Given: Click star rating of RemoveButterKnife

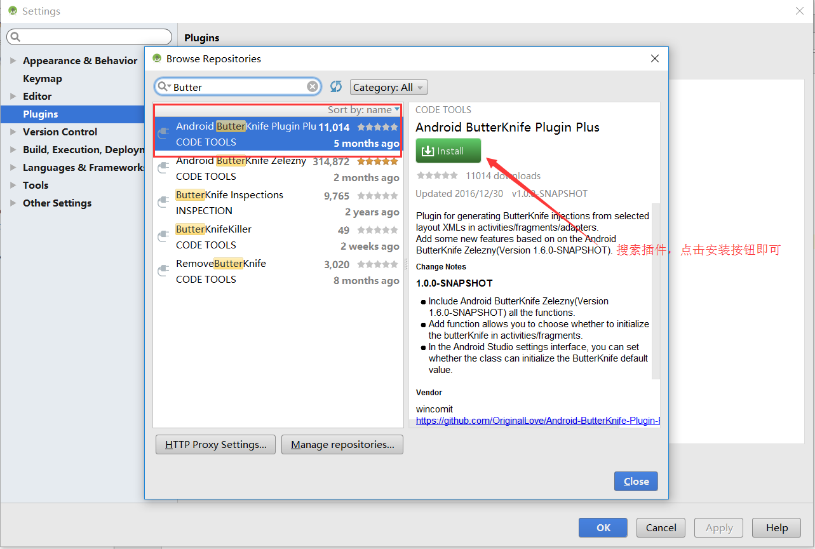Looking at the screenshot, I should tap(378, 264).
